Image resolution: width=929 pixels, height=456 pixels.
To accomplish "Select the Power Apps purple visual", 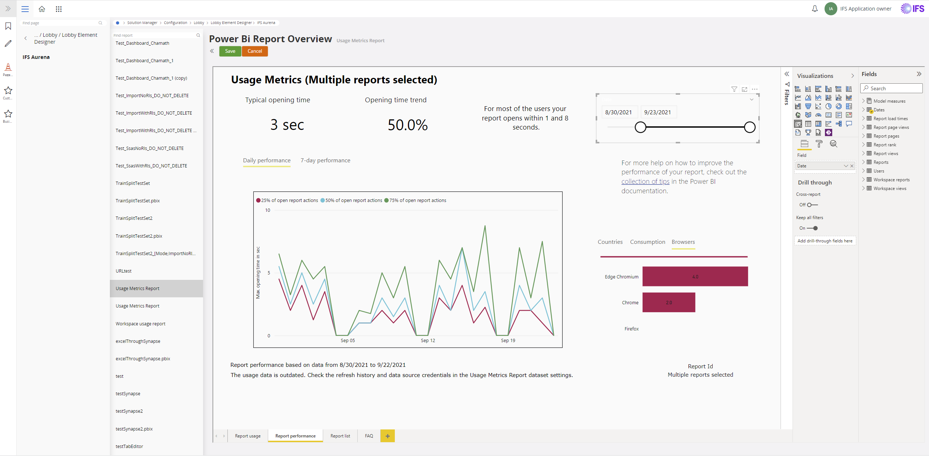I will point(828,132).
